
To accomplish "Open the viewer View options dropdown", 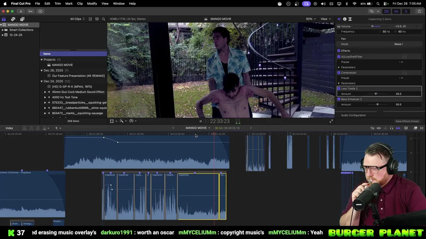I will [325, 19].
